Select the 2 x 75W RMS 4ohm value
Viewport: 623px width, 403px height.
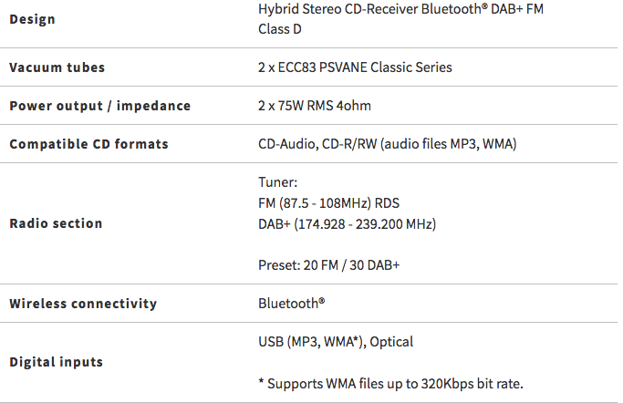[315, 106]
